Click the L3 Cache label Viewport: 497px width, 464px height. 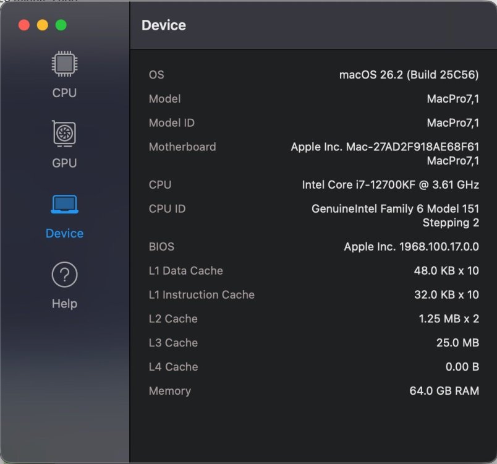click(173, 343)
